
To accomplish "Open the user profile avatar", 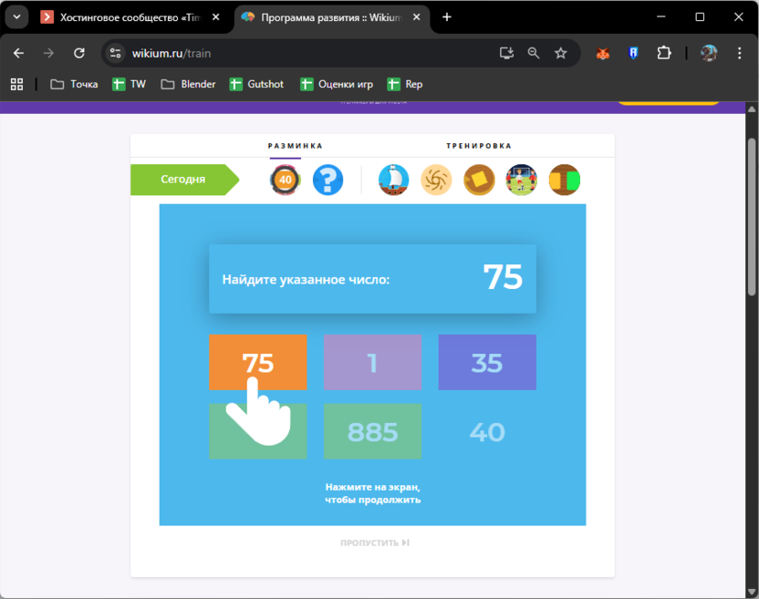I will coord(709,53).
